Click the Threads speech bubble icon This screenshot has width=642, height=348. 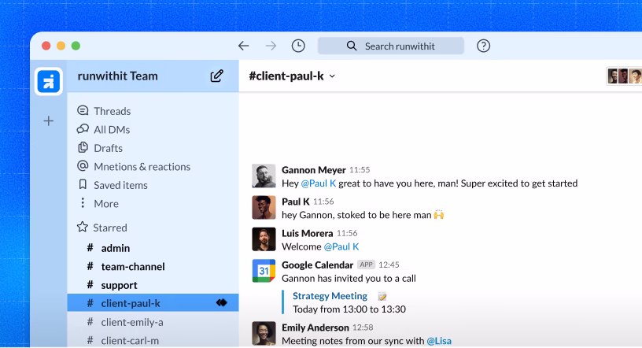pyautogui.click(x=83, y=110)
